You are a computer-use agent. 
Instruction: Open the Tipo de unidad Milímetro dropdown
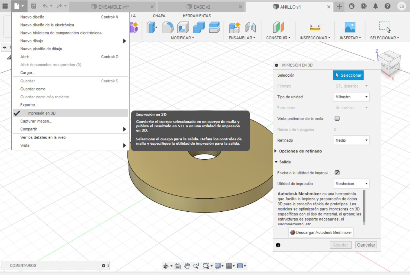click(351, 97)
